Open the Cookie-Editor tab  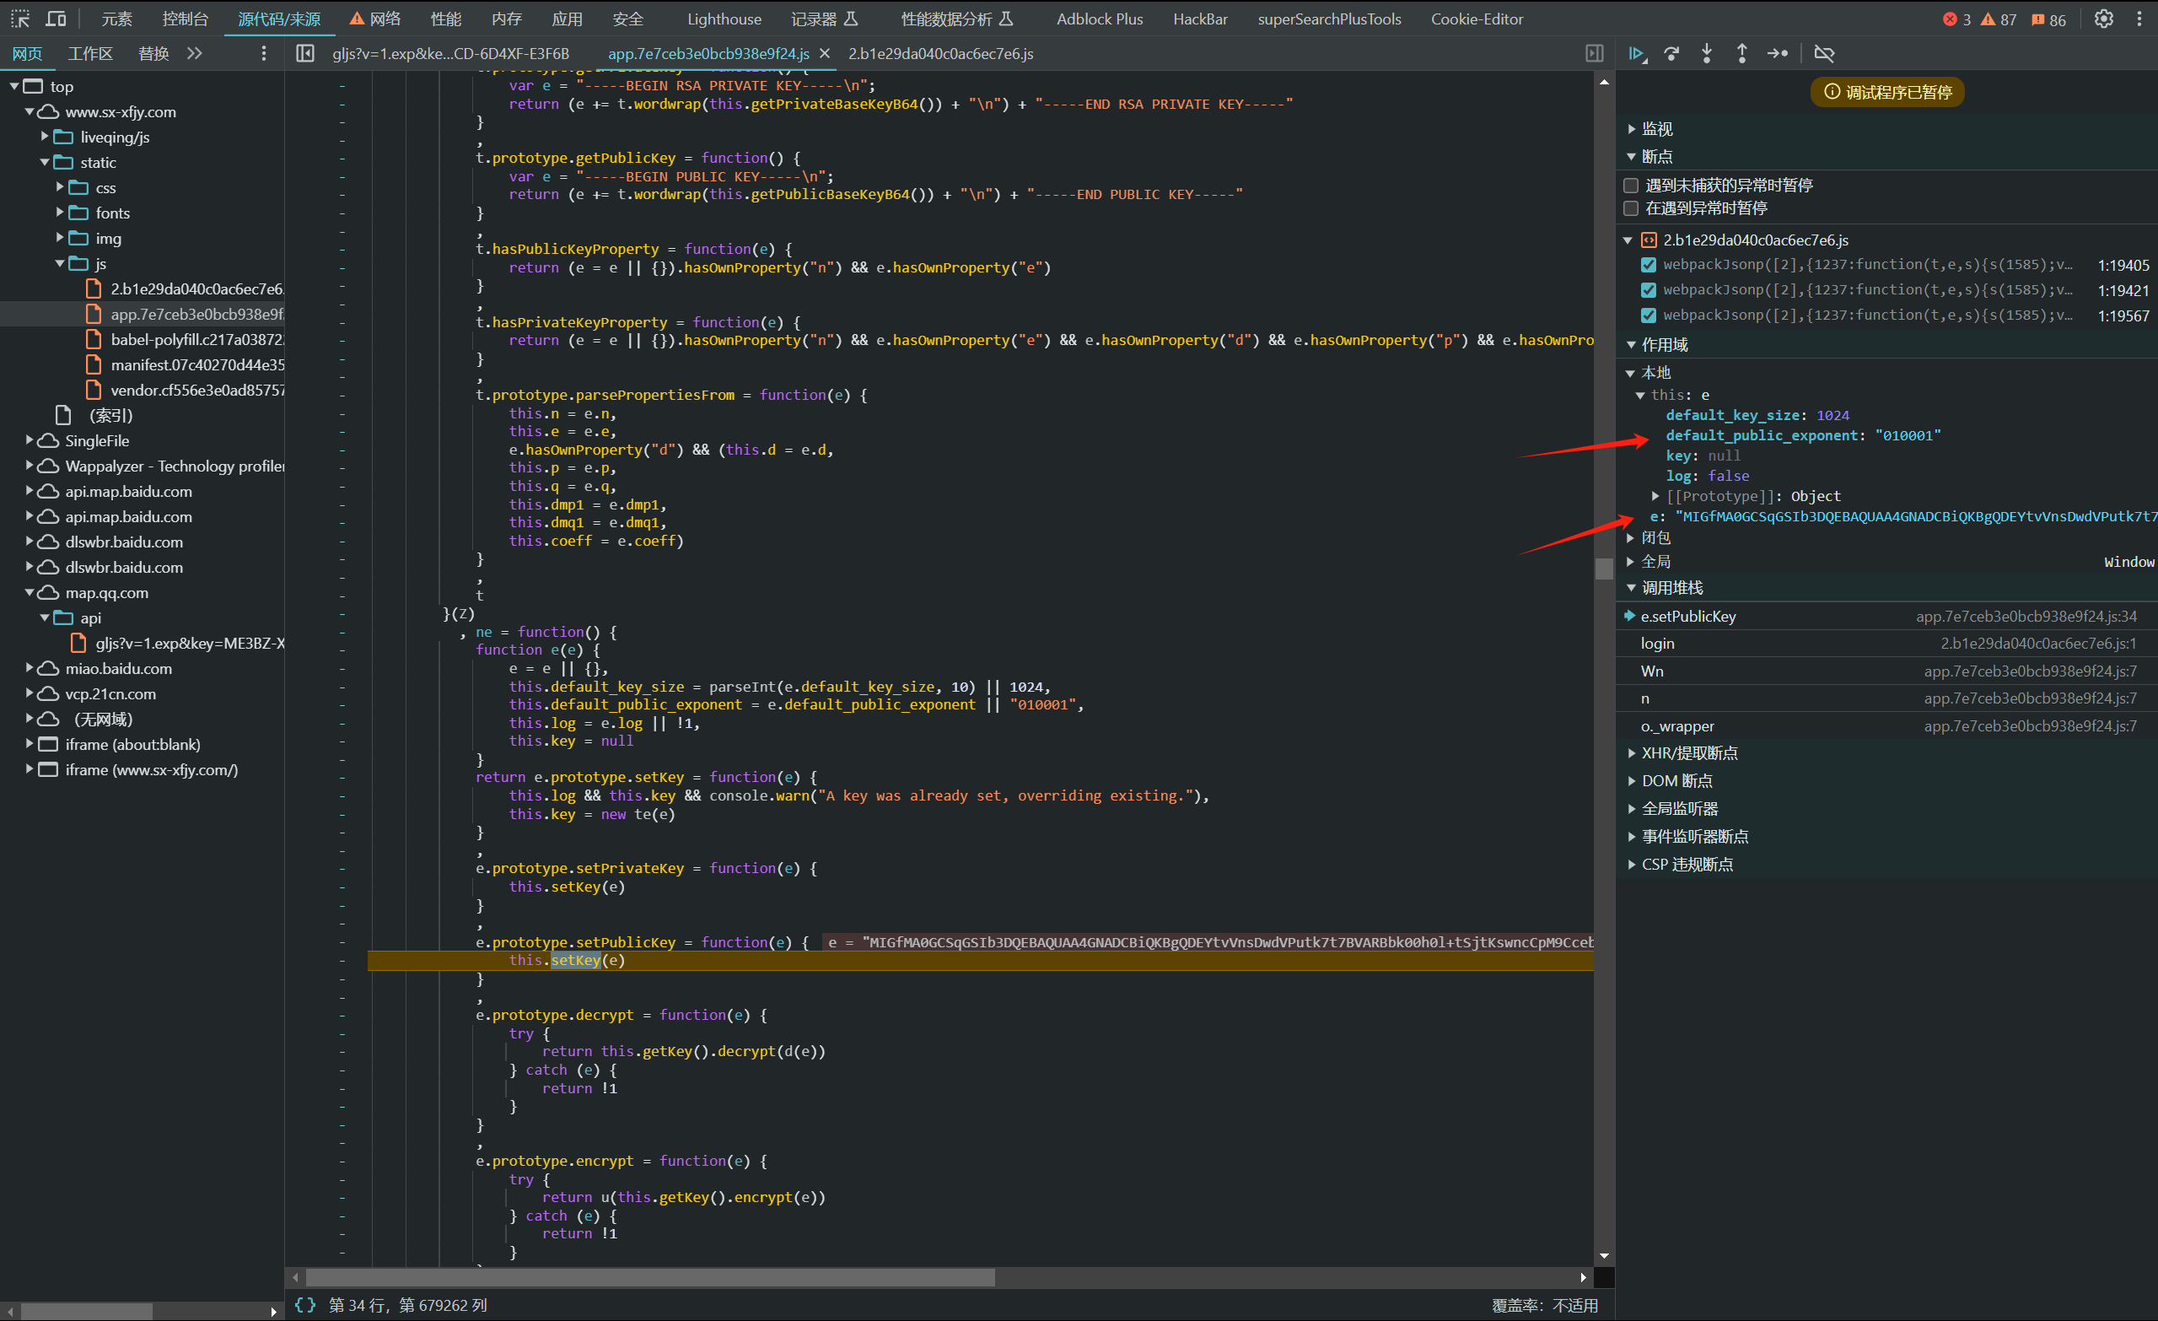pyautogui.click(x=1477, y=19)
